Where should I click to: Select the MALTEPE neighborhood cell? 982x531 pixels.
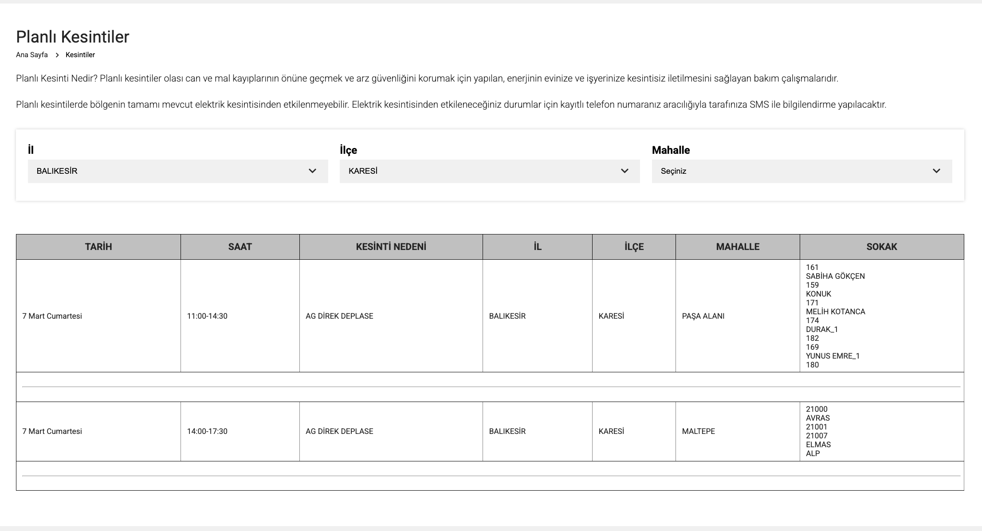pos(698,431)
